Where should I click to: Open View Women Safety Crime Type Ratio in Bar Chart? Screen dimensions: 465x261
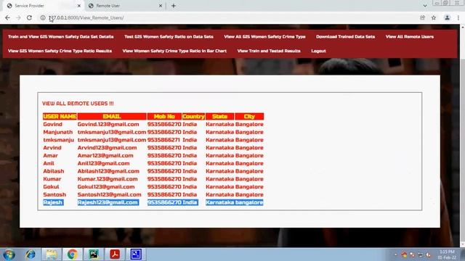pos(174,51)
